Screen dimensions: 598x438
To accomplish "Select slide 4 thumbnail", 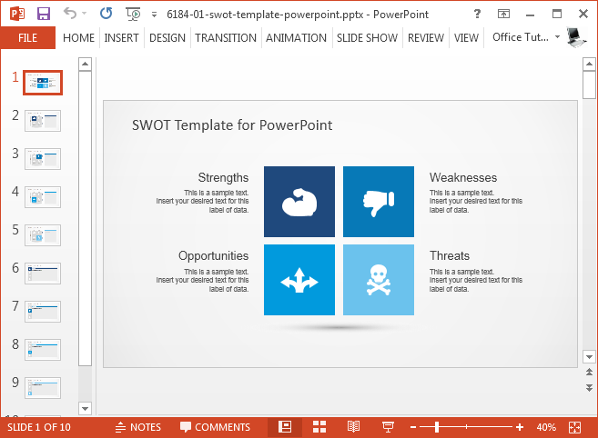I will tap(43, 197).
